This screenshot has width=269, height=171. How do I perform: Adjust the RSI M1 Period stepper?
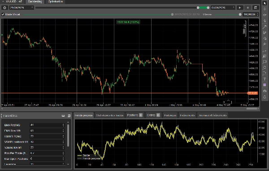[63, 136]
